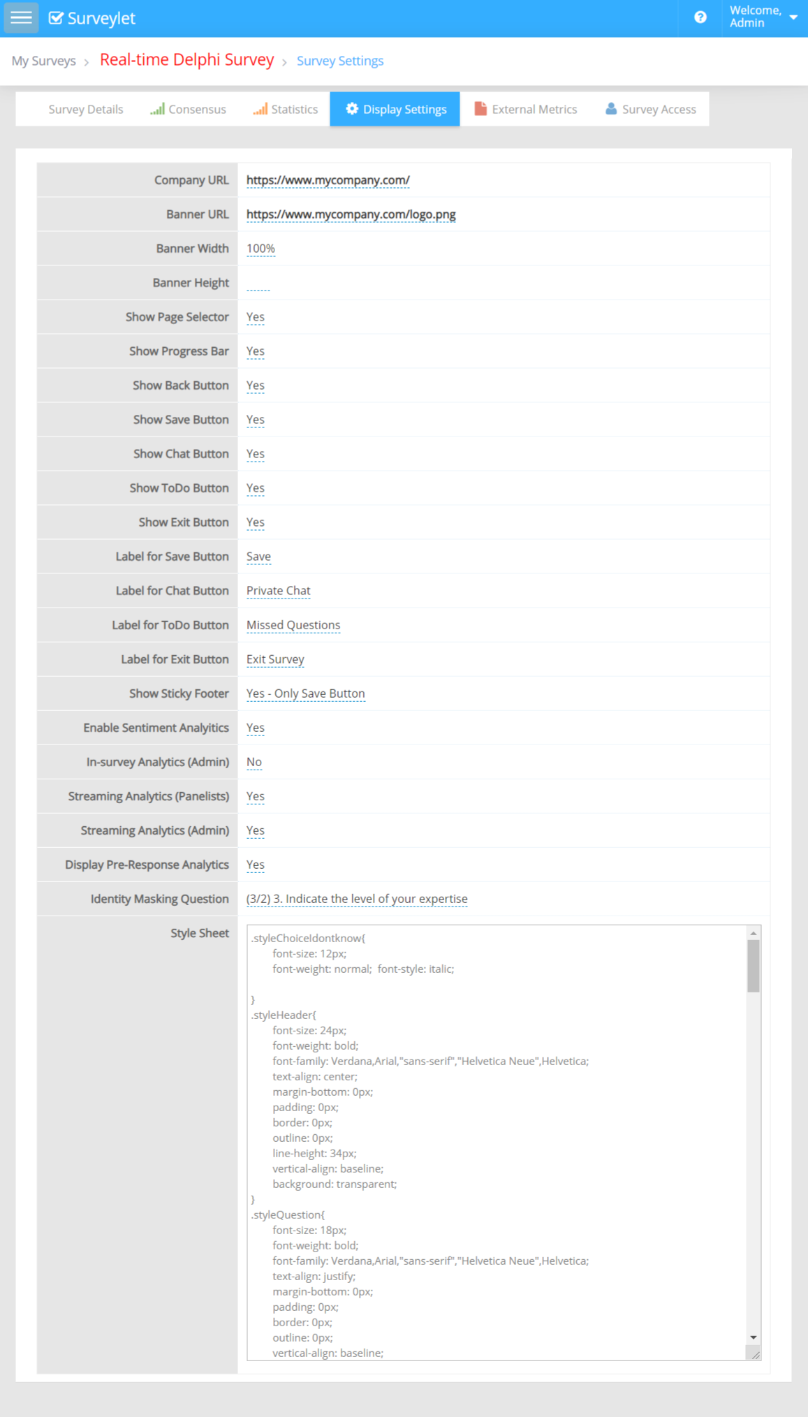Image resolution: width=808 pixels, height=1417 pixels.
Task: Go to My Surveys breadcrumb
Action: tap(43, 61)
